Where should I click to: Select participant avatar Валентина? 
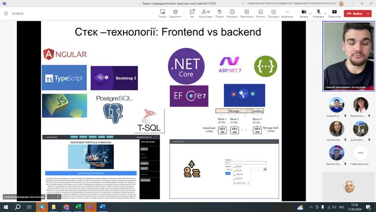tap(361, 105)
